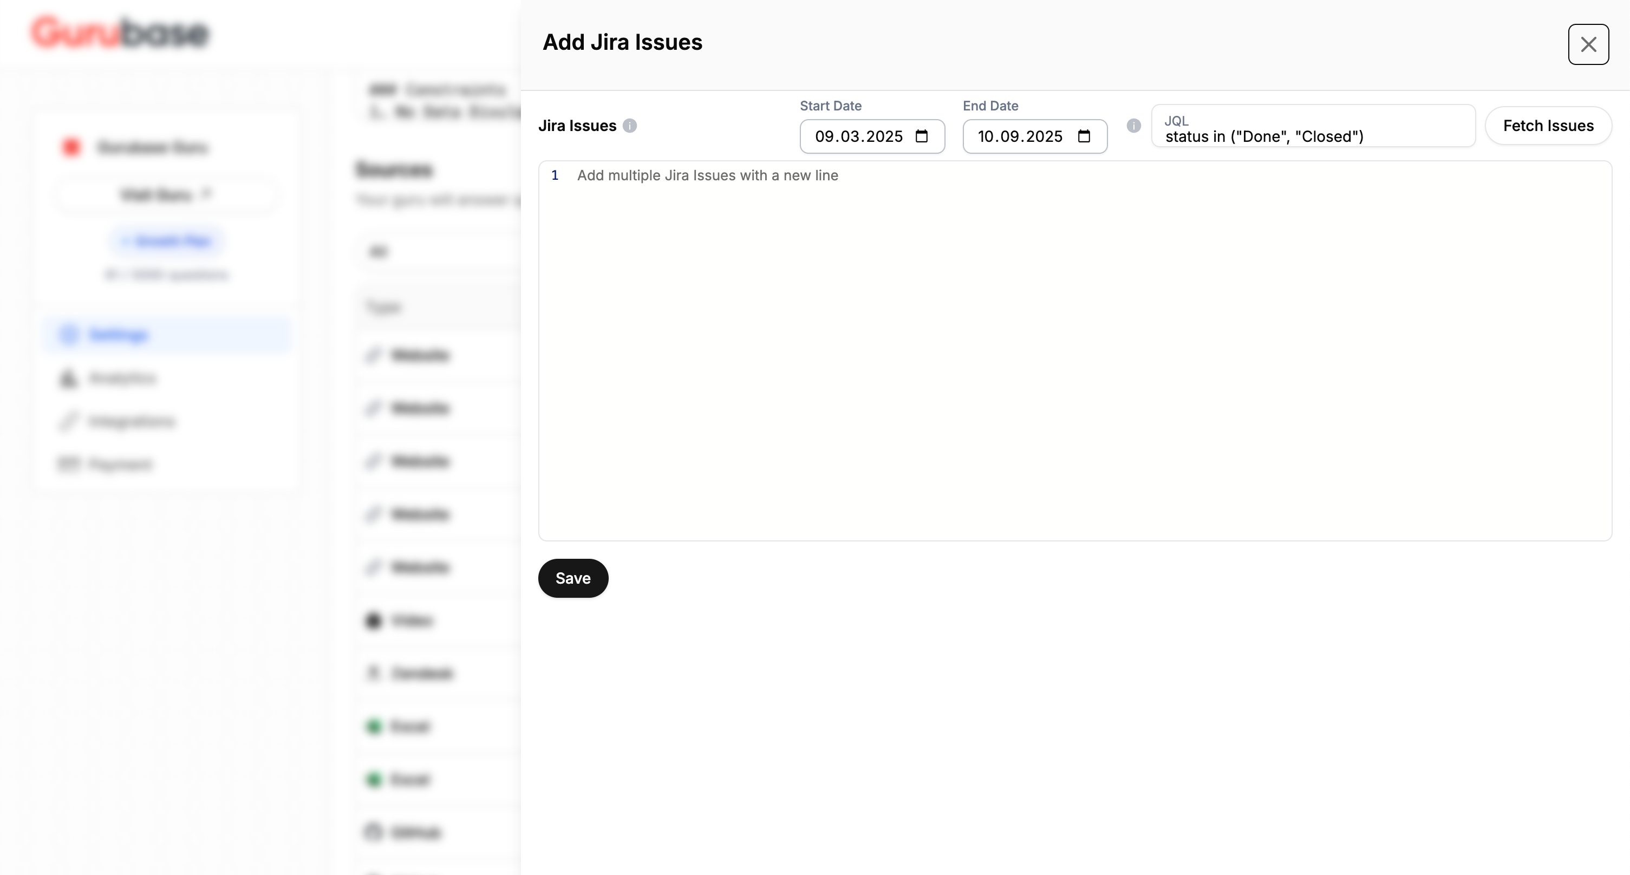Click the Github source row icon
1630x875 pixels.
(373, 831)
